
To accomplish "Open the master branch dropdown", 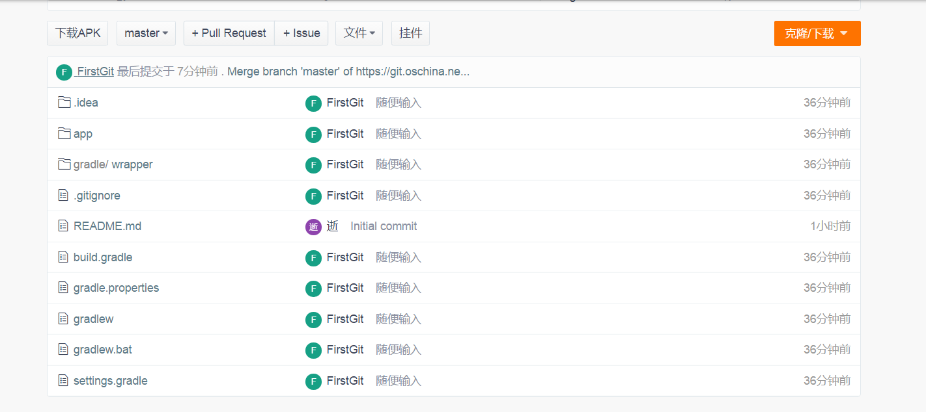I will 146,33.
